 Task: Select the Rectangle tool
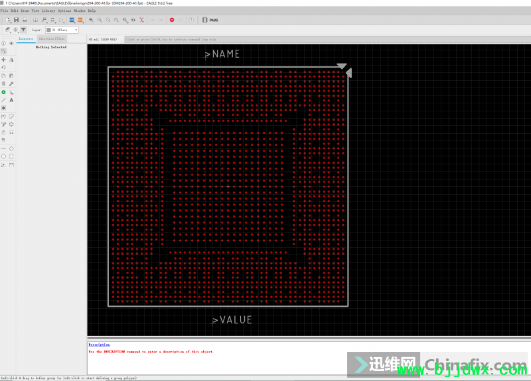[x=11, y=156]
